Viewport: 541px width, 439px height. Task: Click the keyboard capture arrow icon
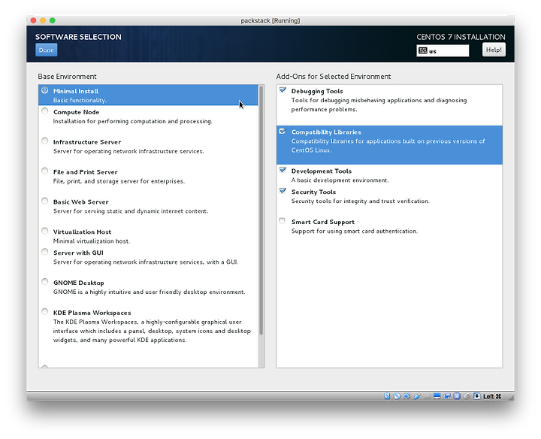pyautogui.click(x=477, y=396)
